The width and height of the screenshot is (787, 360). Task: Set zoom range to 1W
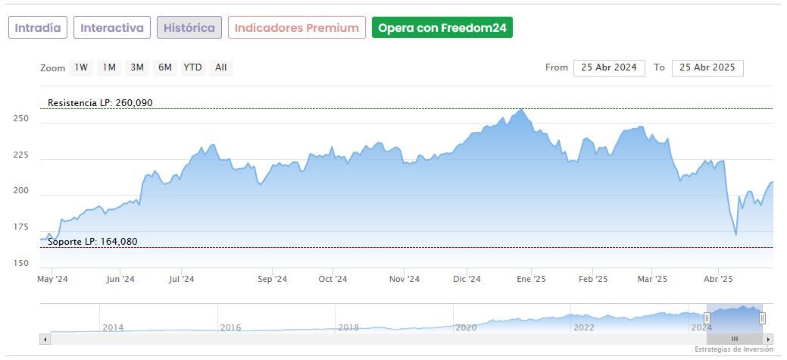[x=81, y=67]
